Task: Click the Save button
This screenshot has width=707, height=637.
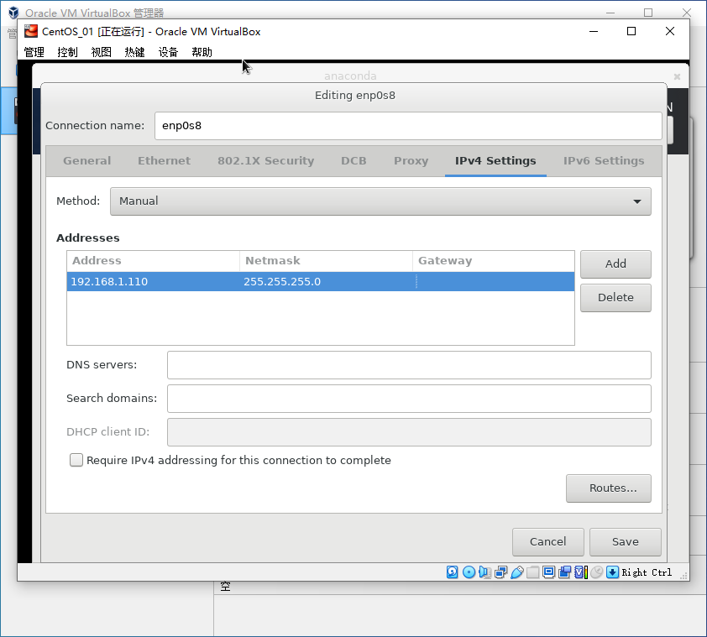Action: click(625, 541)
